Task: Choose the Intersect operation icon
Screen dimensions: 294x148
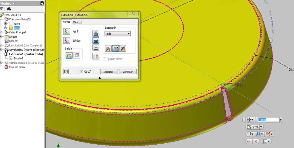Action: tap(96, 48)
